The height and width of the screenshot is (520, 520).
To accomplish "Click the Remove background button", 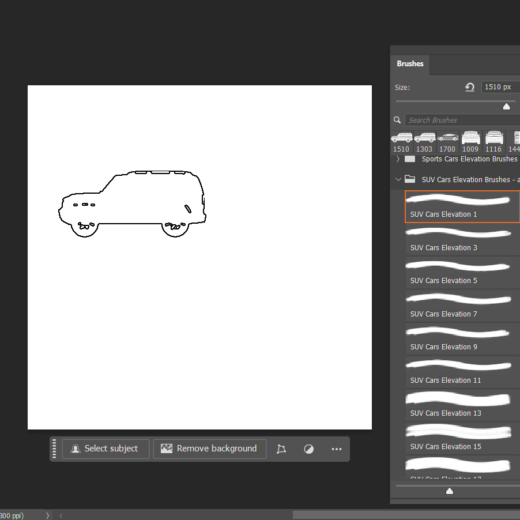I will 210,449.
